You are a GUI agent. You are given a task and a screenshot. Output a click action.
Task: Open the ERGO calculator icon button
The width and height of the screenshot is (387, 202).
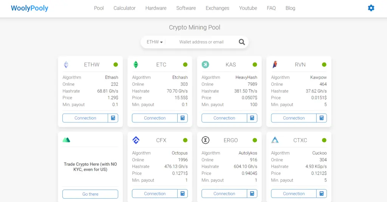[252, 194]
